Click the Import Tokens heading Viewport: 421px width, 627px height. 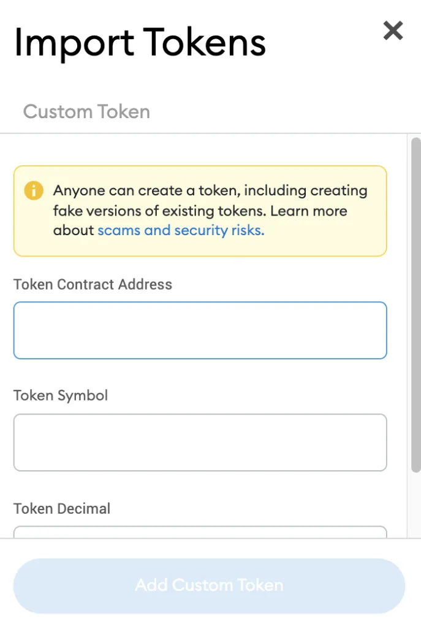(x=140, y=43)
